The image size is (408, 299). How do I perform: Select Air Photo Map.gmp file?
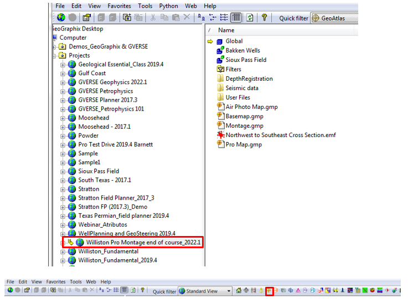click(252, 107)
